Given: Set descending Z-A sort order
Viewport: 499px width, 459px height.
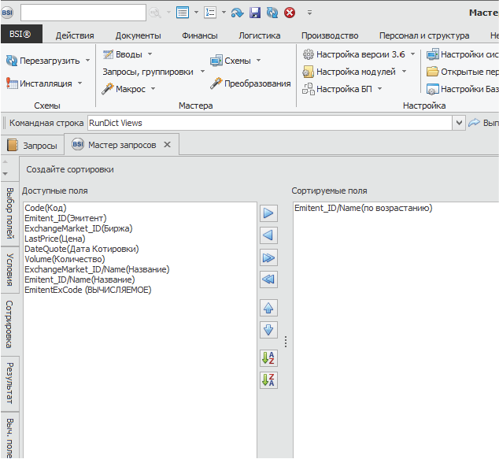Looking at the screenshot, I should [x=269, y=380].
